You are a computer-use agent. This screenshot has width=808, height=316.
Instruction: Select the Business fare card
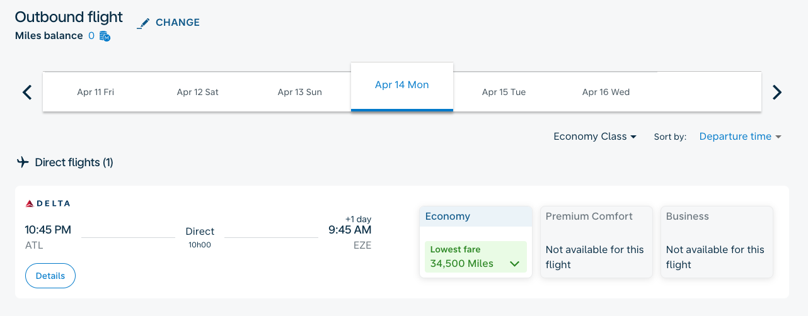(x=717, y=242)
